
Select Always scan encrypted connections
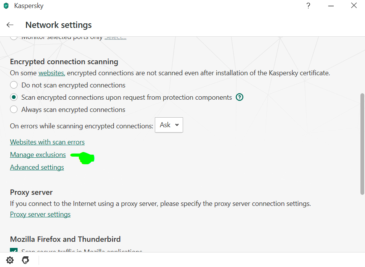click(14, 110)
